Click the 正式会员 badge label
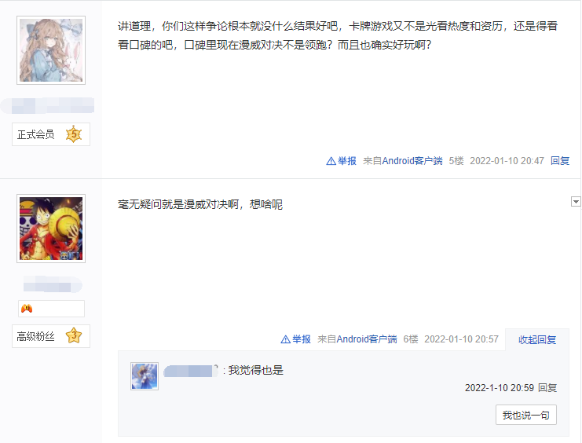Screen dimensions: 582x443 pos(35,134)
